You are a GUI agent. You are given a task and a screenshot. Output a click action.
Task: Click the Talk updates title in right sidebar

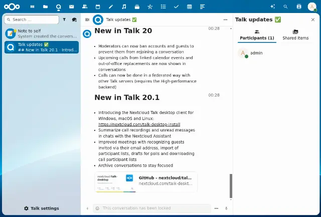click(258, 19)
